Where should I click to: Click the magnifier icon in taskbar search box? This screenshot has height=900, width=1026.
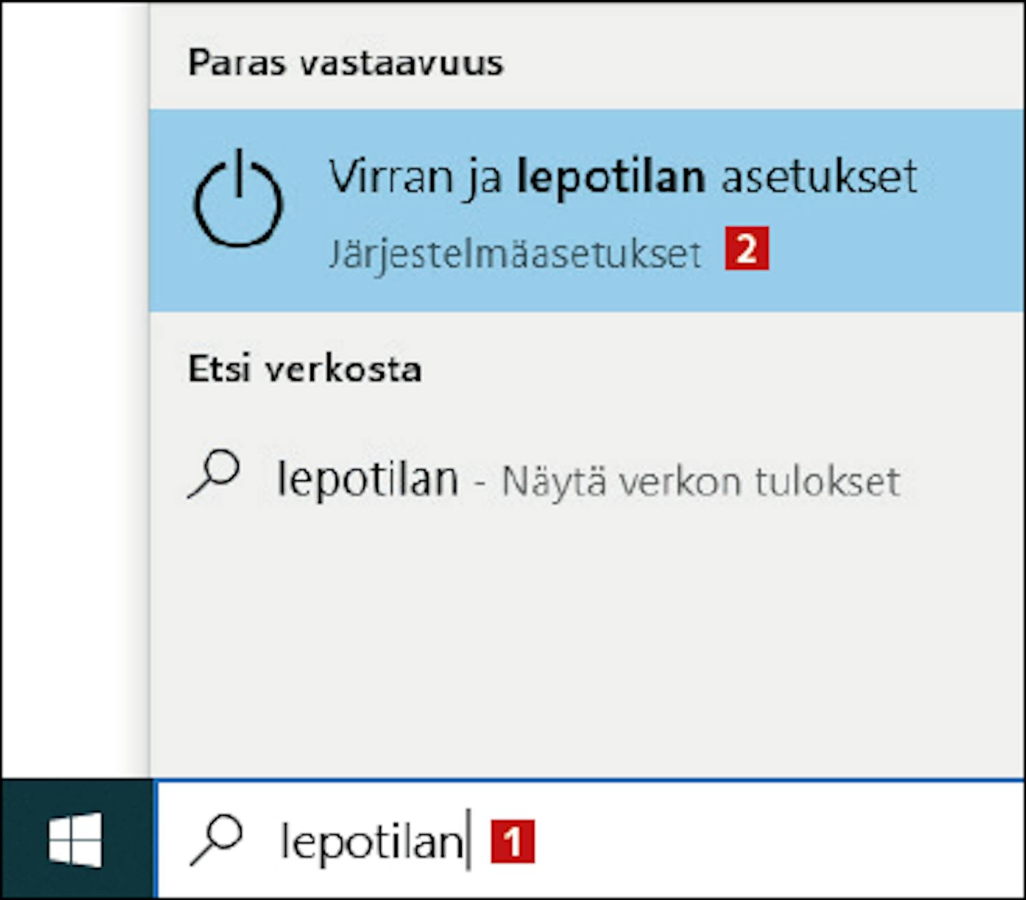tap(216, 840)
